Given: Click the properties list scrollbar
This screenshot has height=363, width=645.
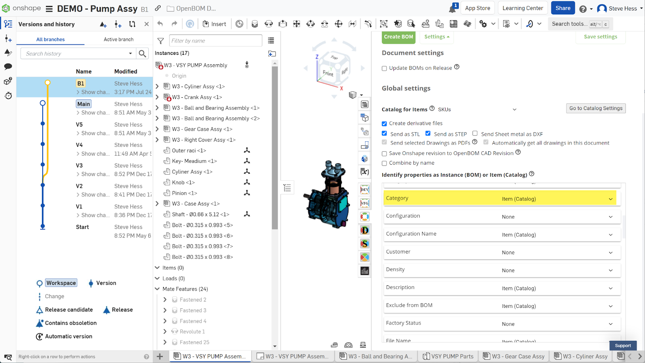Looking at the screenshot, I should [623, 227].
